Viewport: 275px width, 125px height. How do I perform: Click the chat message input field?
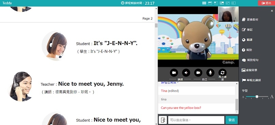[196, 120]
